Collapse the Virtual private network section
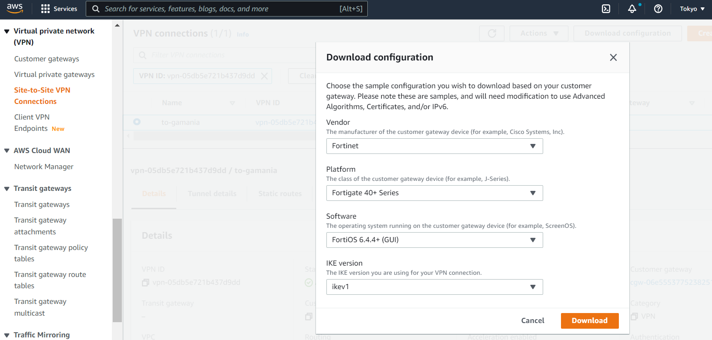712x340 pixels. [7, 31]
